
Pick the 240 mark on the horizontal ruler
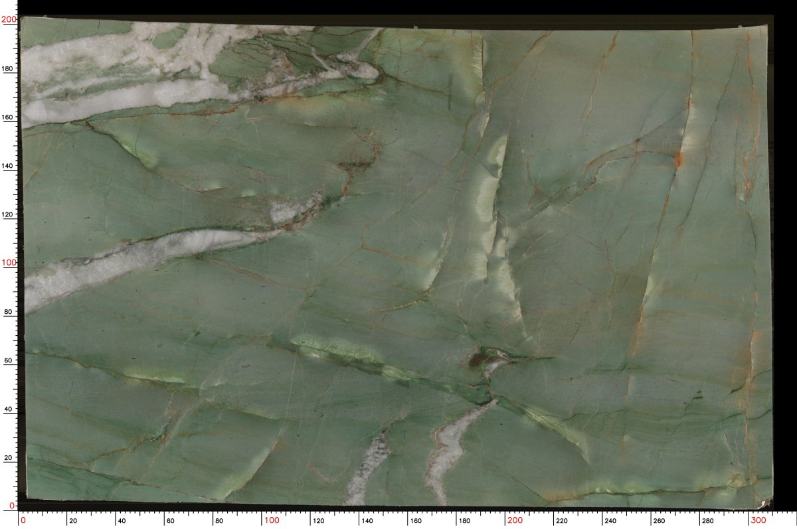tap(612, 522)
